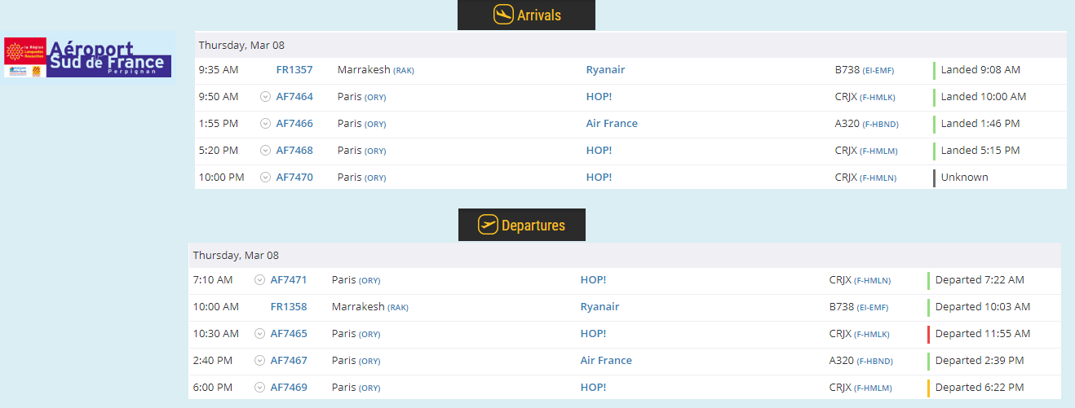Click aircraft type A320 in departures
This screenshot has width=1075, height=408.
pyautogui.click(x=842, y=361)
